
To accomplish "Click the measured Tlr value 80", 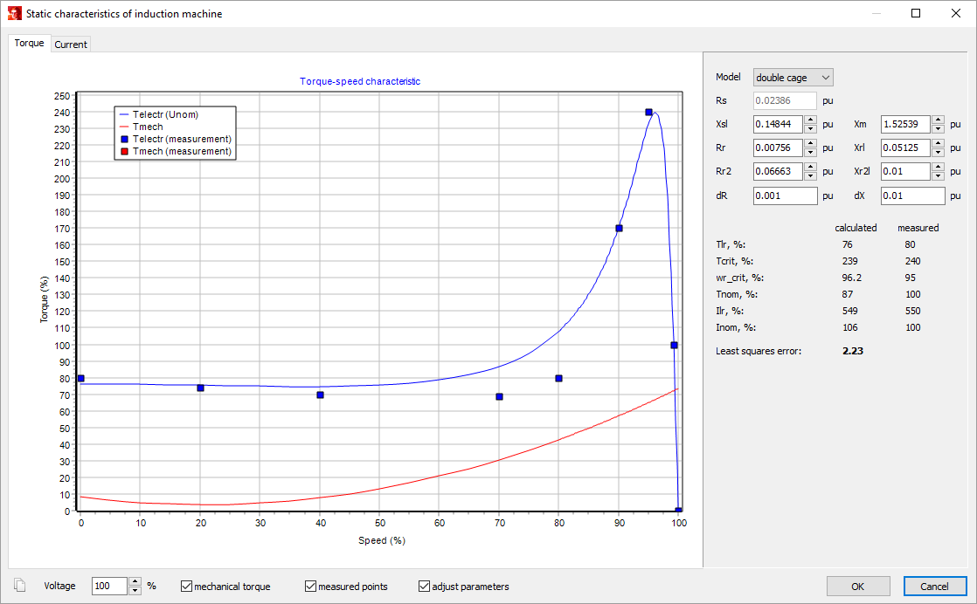I will [911, 244].
